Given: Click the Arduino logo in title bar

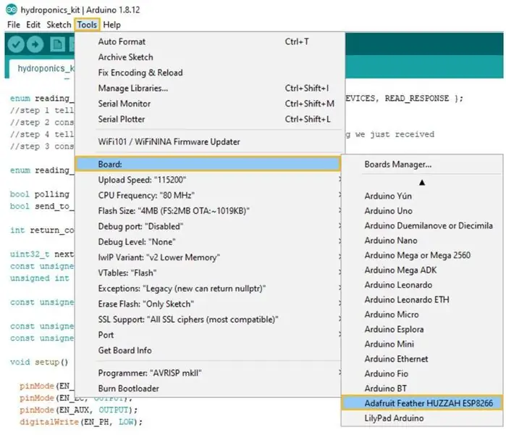Looking at the screenshot, I should pos(12,9).
